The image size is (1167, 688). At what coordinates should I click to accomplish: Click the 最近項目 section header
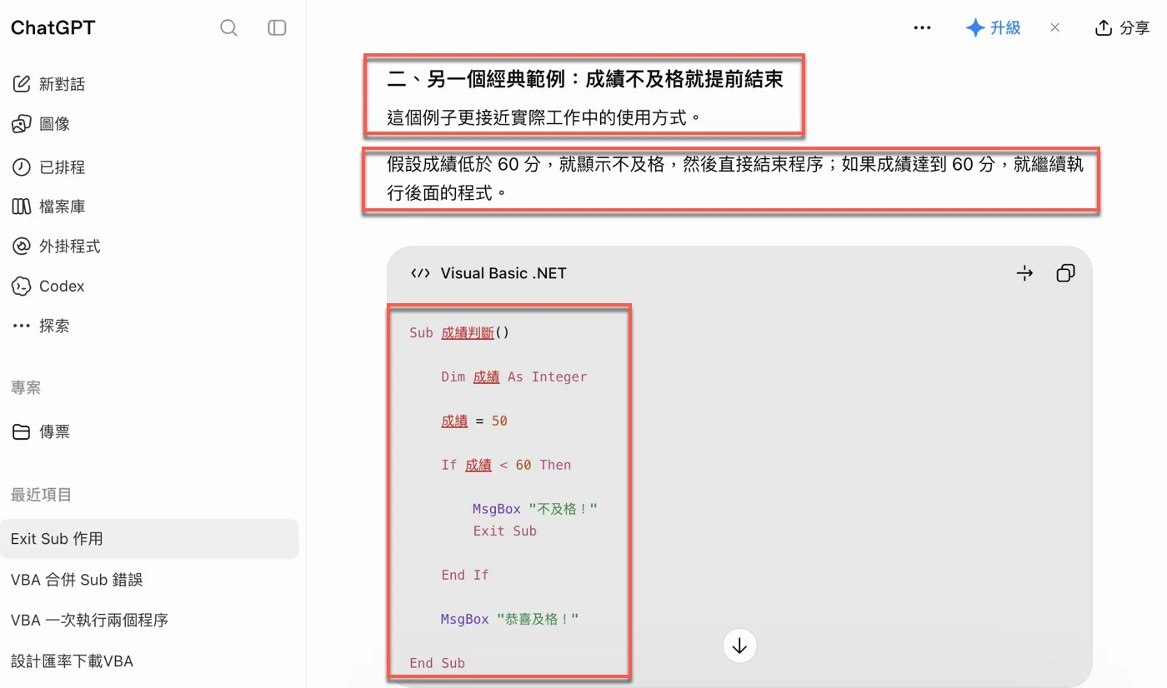click(41, 495)
